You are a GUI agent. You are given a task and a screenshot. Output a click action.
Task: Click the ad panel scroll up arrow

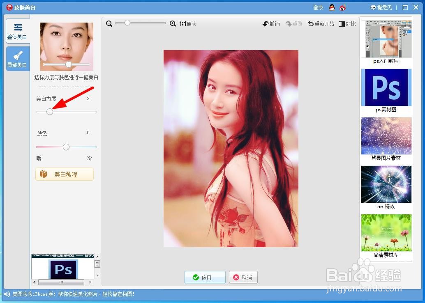[97, 256]
